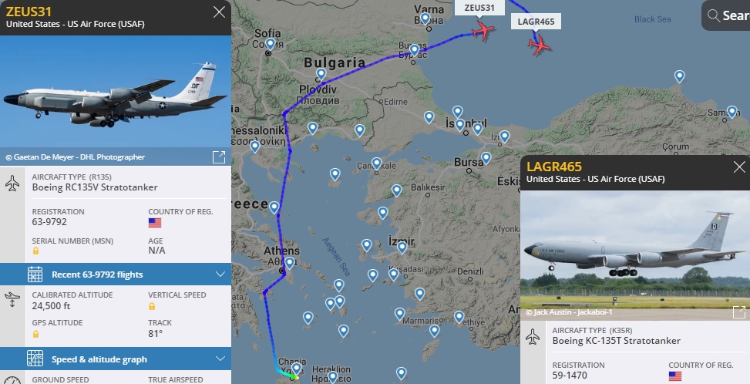
Task: Click the vertical speed lock icon
Action: coord(152,306)
